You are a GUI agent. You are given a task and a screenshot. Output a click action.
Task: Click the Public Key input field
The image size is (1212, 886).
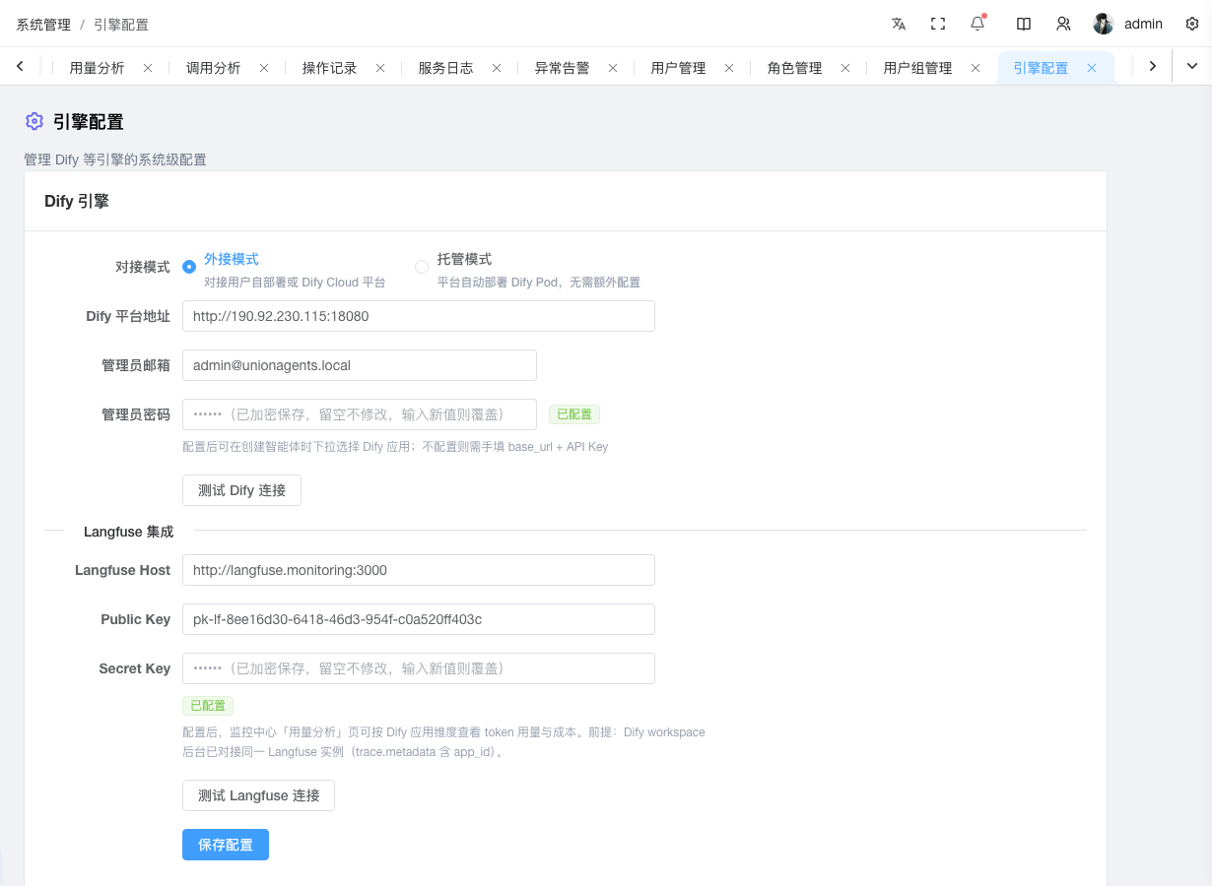pyautogui.click(x=419, y=619)
